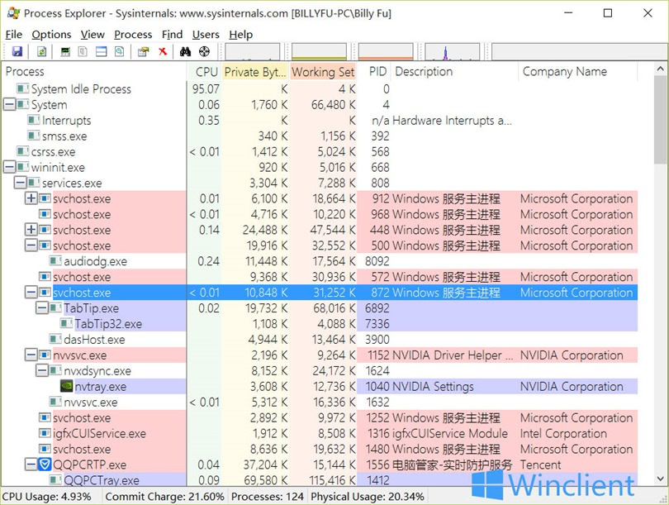
Task: Click CPU Usage: 4.93% in status bar
Action: coord(47,497)
